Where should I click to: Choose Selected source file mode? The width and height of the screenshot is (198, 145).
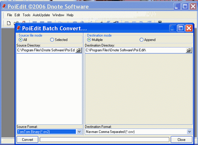[52, 40]
